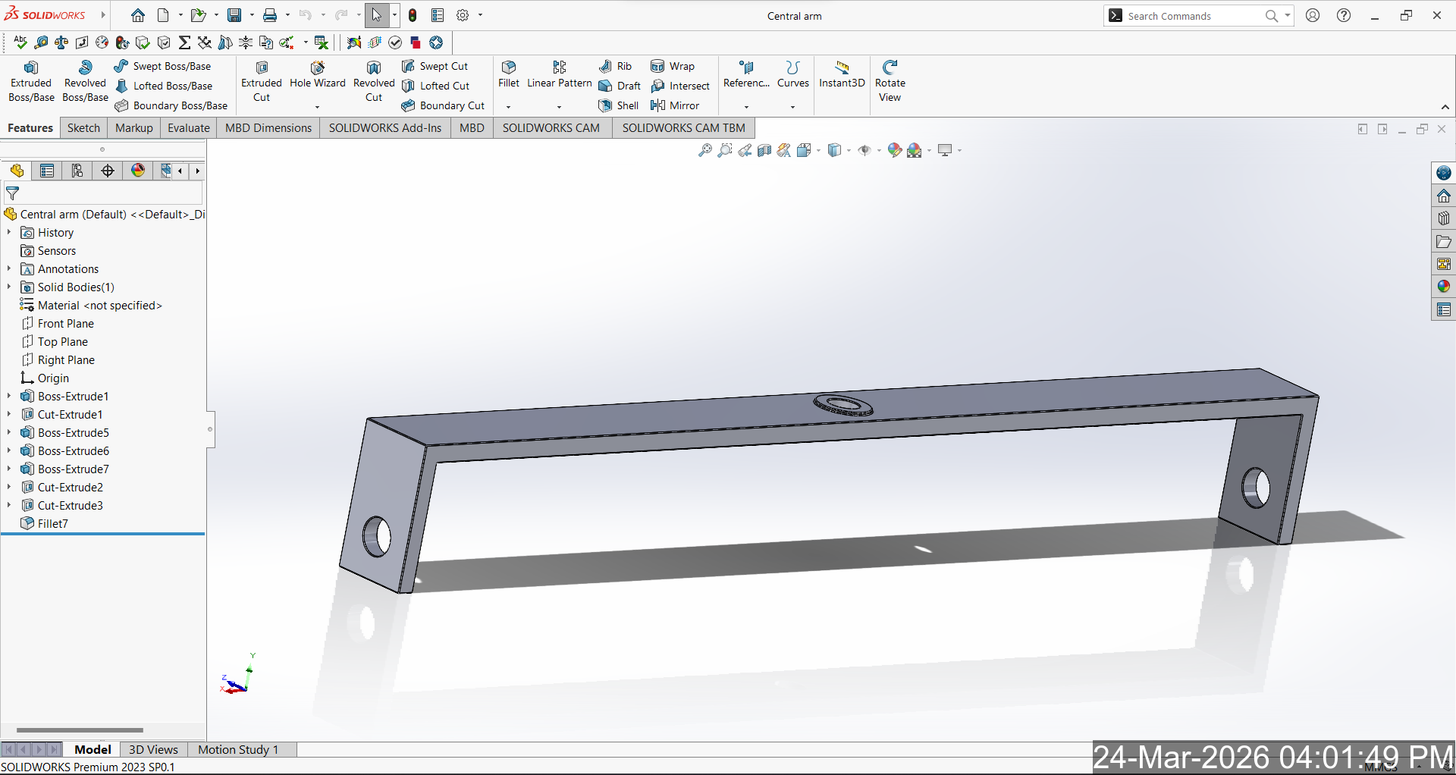Select Fillet7 in the feature tree

point(52,523)
